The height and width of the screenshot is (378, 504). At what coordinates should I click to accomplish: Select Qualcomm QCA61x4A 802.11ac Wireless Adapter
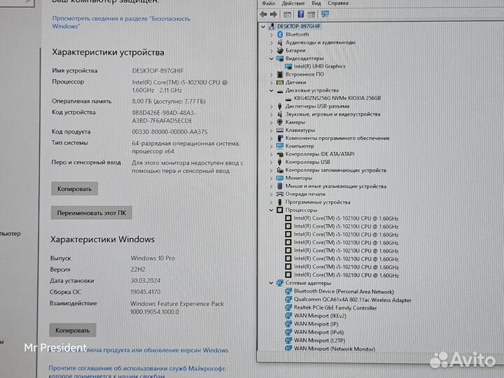pyautogui.click(x=353, y=300)
